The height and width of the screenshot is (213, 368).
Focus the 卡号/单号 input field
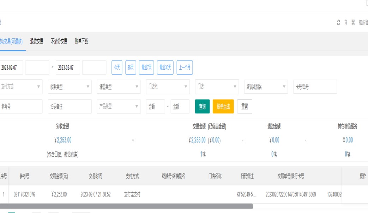[315, 87]
